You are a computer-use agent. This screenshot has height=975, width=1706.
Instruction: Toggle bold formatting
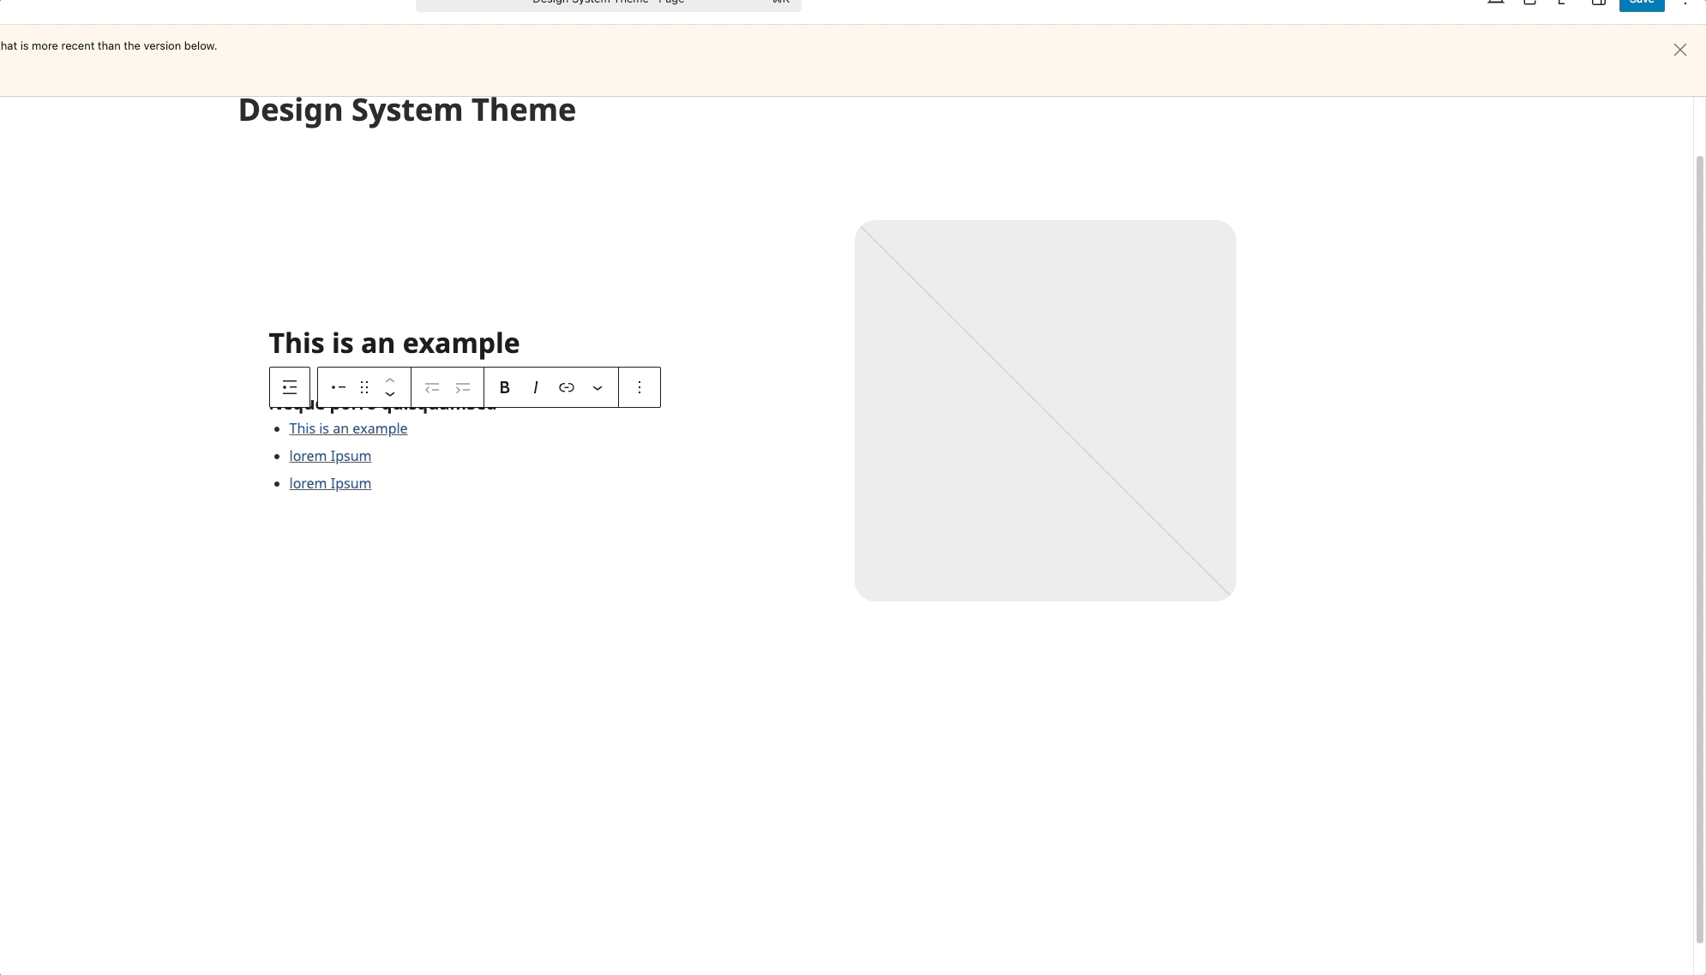[x=505, y=387]
